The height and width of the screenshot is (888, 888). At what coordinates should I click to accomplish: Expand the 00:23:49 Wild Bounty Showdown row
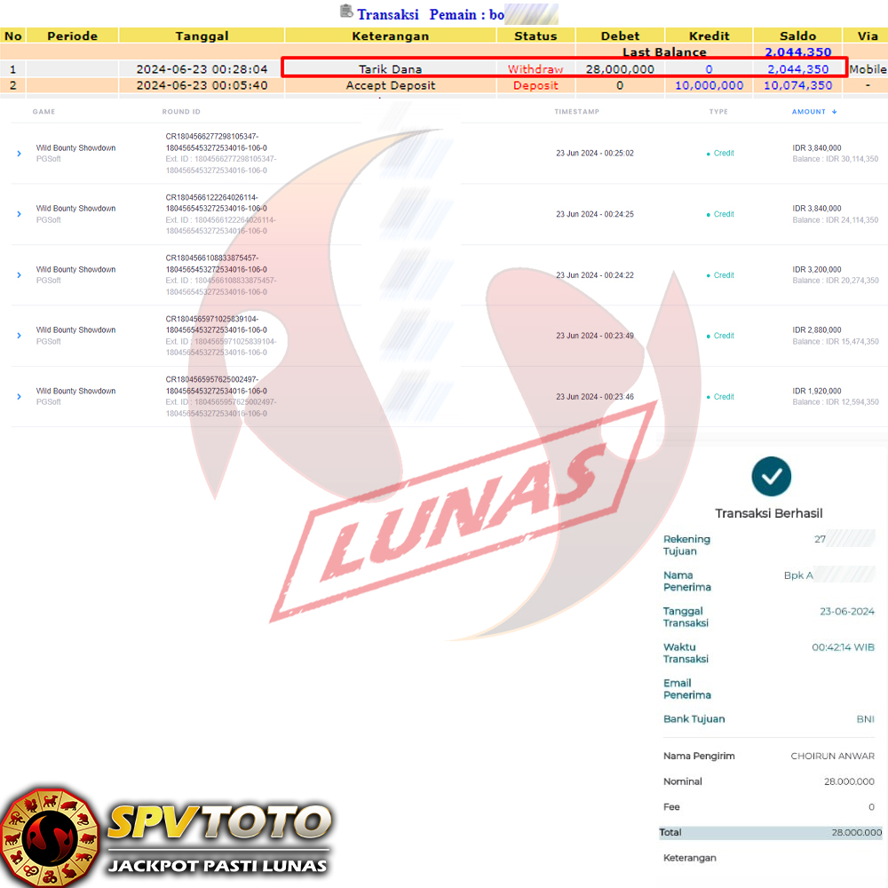(x=20, y=336)
